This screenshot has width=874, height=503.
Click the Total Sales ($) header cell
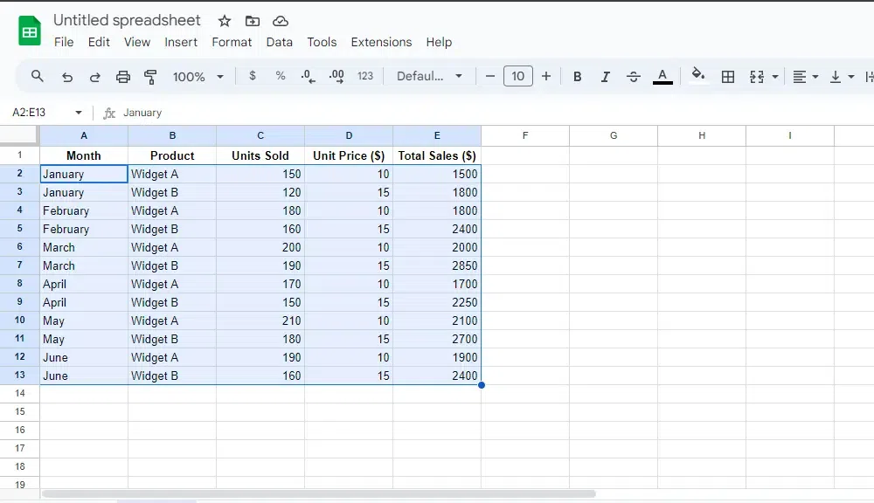437,156
